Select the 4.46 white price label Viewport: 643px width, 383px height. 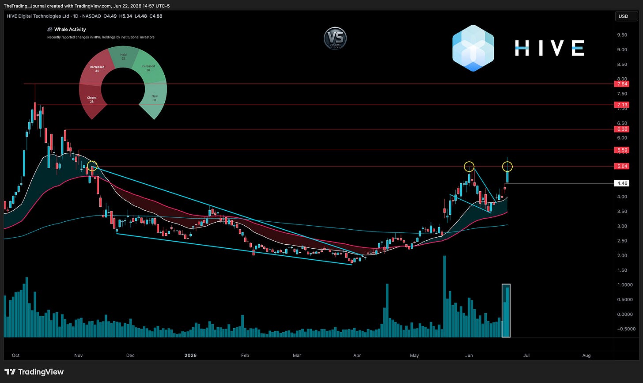pos(621,183)
